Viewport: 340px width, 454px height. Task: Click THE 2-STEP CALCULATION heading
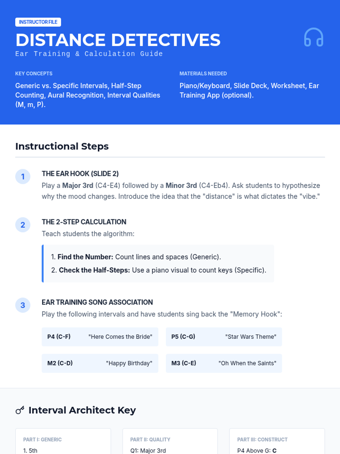tap(84, 222)
